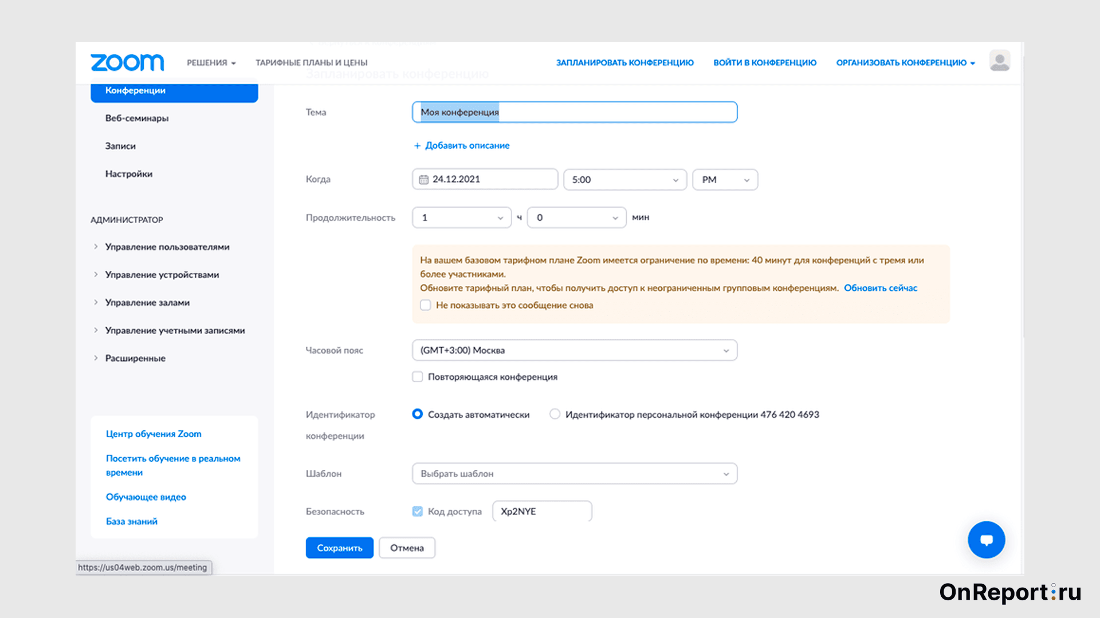The width and height of the screenshot is (1100, 618).
Task: Open Посетить обучение в реальном времени link
Action: click(173, 466)
